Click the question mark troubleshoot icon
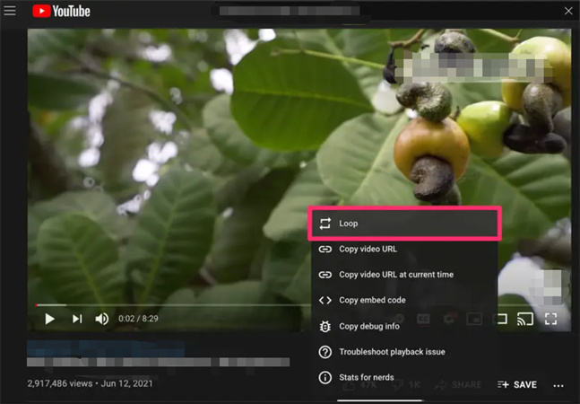This screenshot has height=404, width=580. point(325,352)
